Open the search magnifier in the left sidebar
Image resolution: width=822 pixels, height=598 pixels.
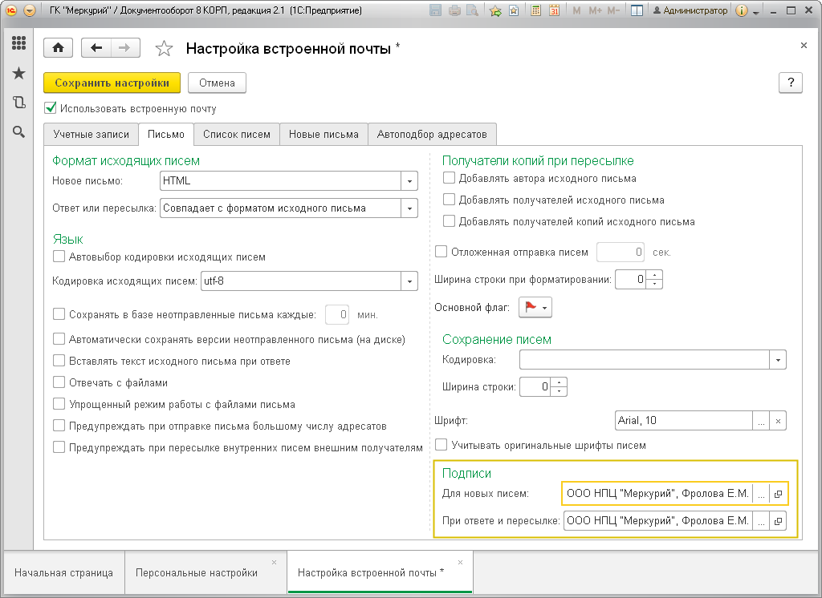coord(19,132)
